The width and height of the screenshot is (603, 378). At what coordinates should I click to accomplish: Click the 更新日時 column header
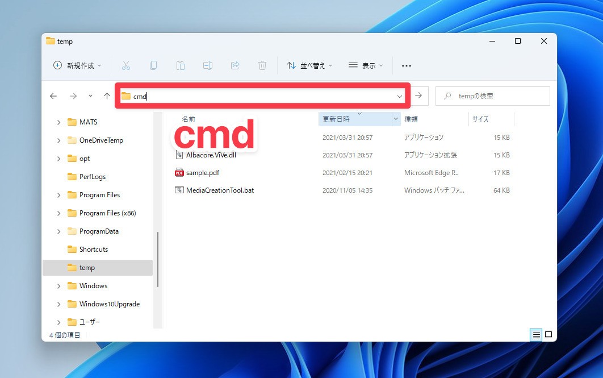pyautogui.click(x=355, y=119)
